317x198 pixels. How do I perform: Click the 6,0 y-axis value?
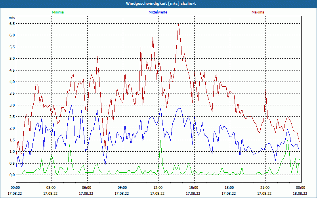[12, 35]
